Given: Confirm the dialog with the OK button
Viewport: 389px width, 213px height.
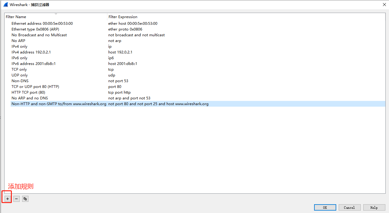Looking at the screenshot, I should [325, 208].
